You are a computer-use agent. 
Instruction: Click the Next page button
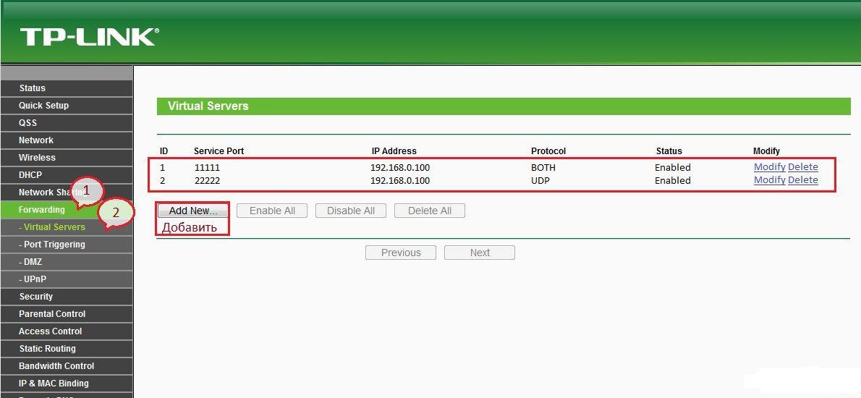point(480,253)
